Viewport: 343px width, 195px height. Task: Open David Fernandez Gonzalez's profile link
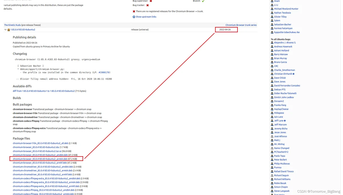click(287, 86)
